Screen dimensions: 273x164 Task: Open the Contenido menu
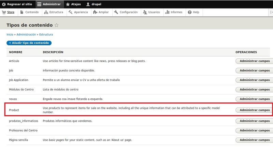(x=32, y=12)
